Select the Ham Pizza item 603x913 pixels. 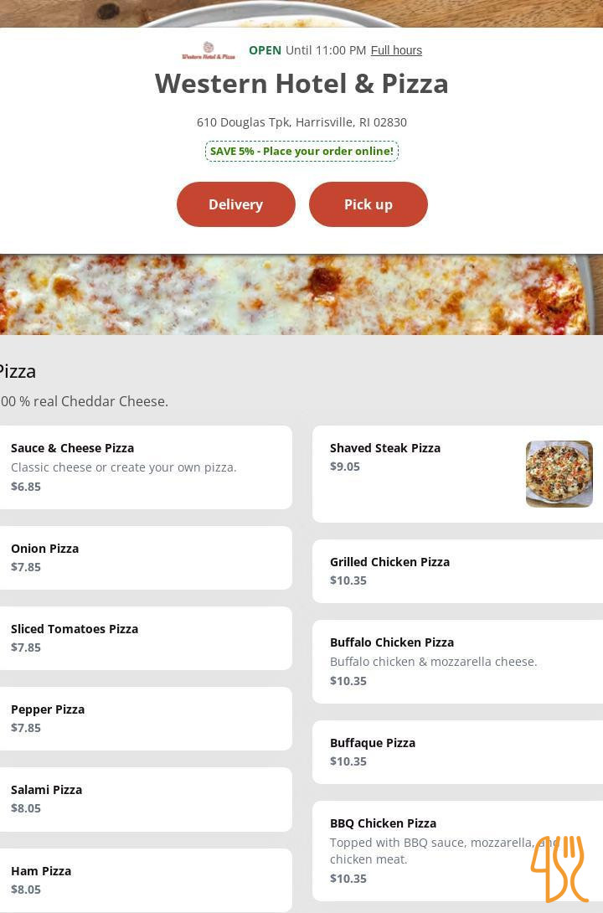pos(145,879)
